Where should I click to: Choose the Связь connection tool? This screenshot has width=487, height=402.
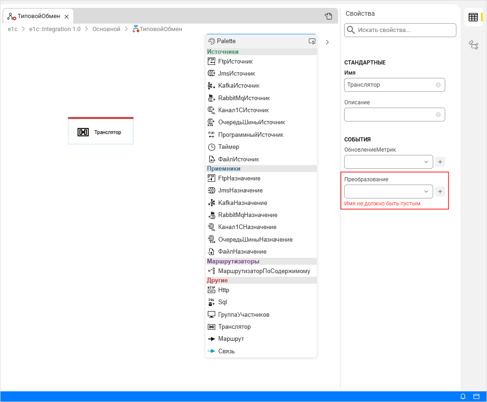click(x=226, y=351)
